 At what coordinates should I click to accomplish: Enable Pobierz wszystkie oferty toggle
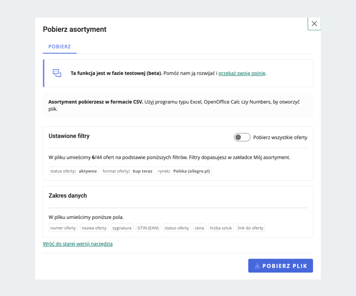point(242,137)
